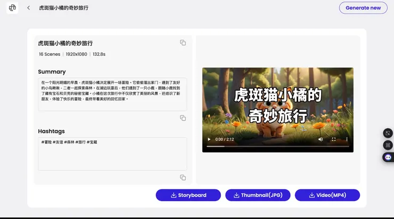Click the project title in the header bar
The image size is (394, 219).
pyautogui.click(x=63, y=8)
